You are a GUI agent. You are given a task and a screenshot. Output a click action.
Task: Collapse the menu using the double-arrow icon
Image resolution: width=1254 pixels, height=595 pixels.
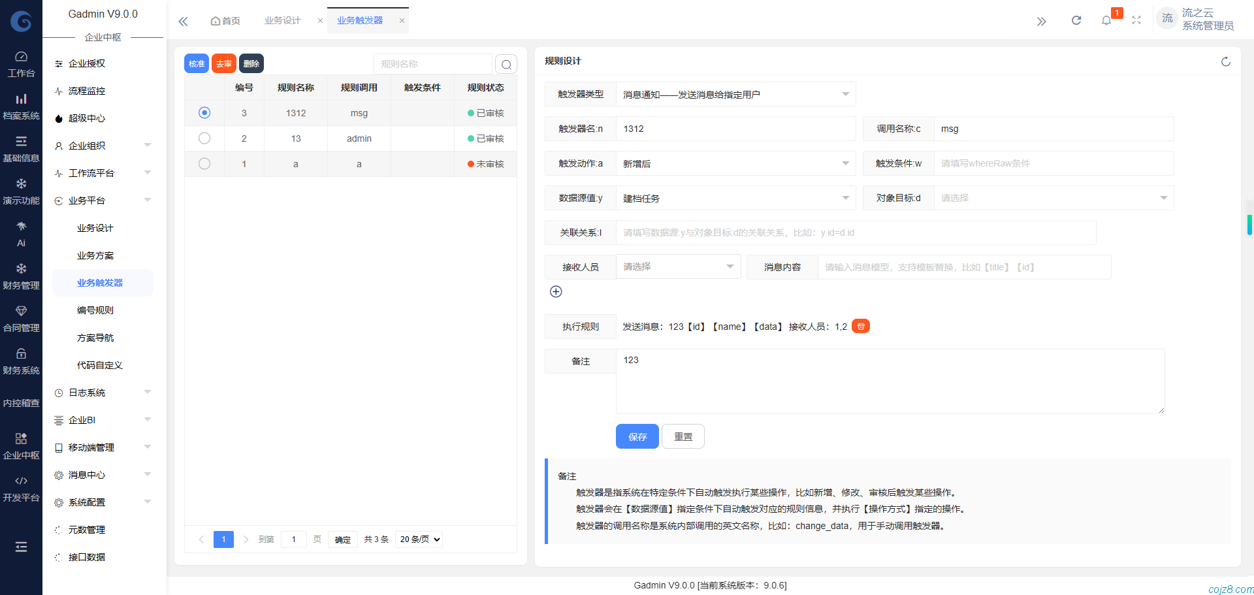click(183, 21)
